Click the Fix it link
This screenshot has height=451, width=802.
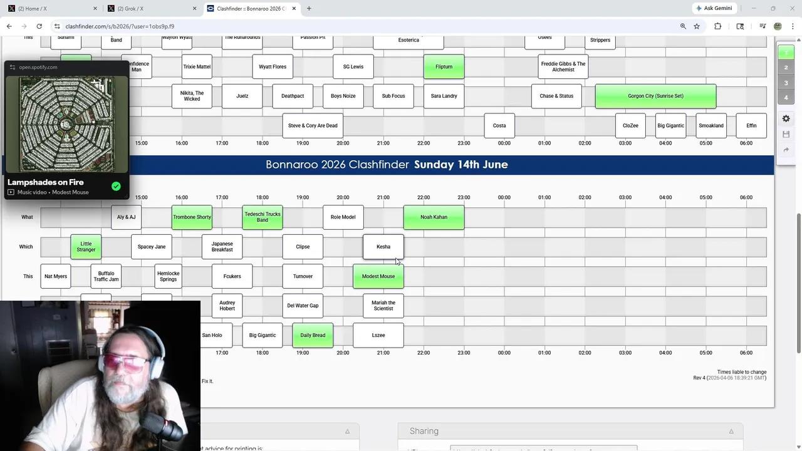207,381
